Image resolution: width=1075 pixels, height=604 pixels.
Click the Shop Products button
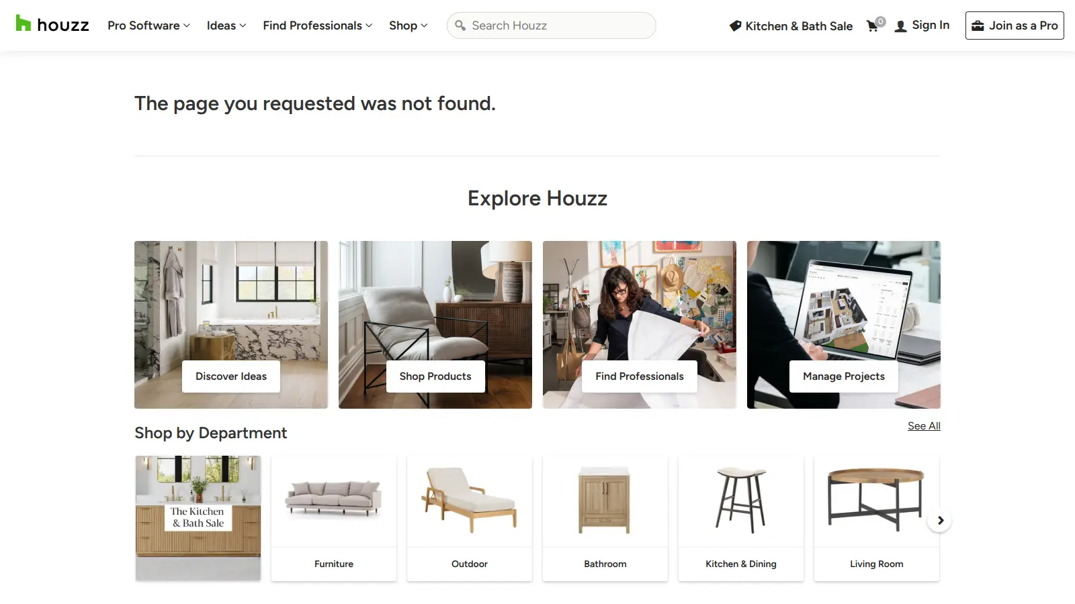coord(435,376)
